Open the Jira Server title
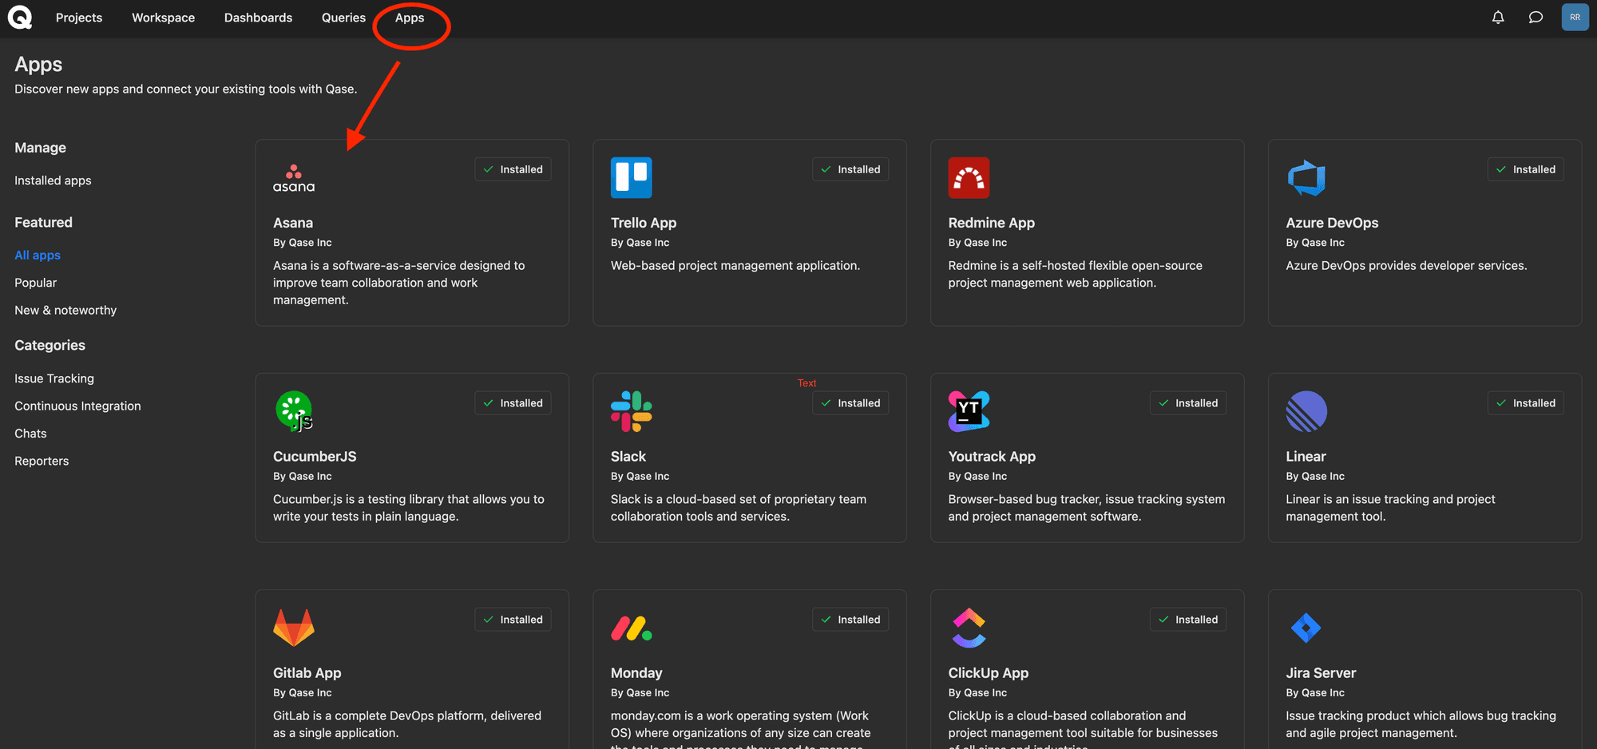 coord(1321,673)
